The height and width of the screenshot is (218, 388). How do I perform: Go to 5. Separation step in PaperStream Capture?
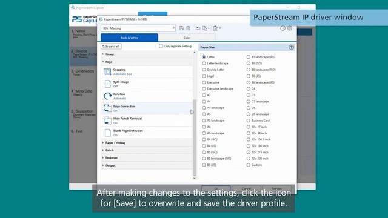83,113
